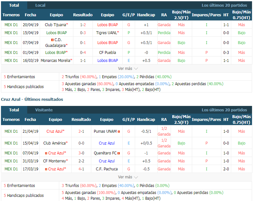Click card icon before Cruz Azul on 07/04/19
This screenshot has width=253, height=201.
[x=46, y=153]
